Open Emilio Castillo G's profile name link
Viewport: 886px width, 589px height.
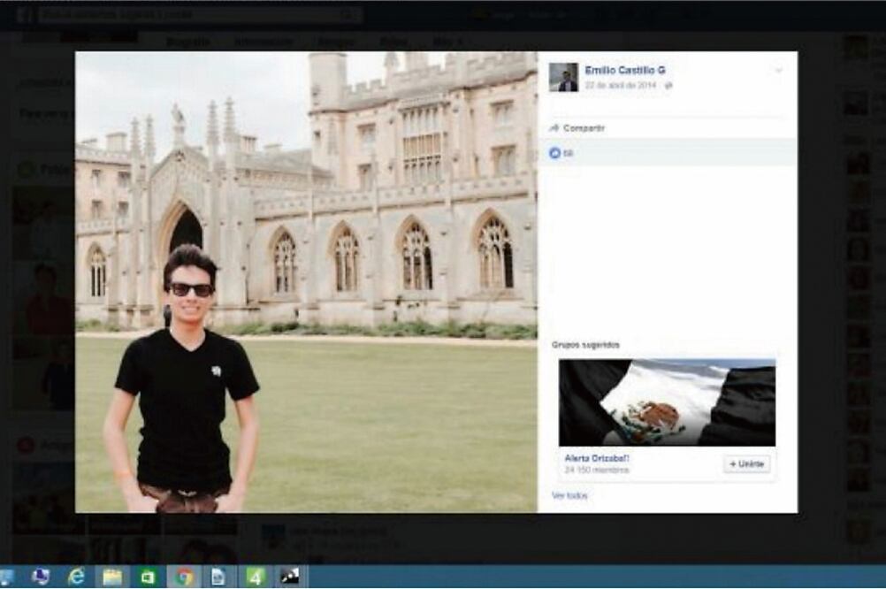coord(625,71)
